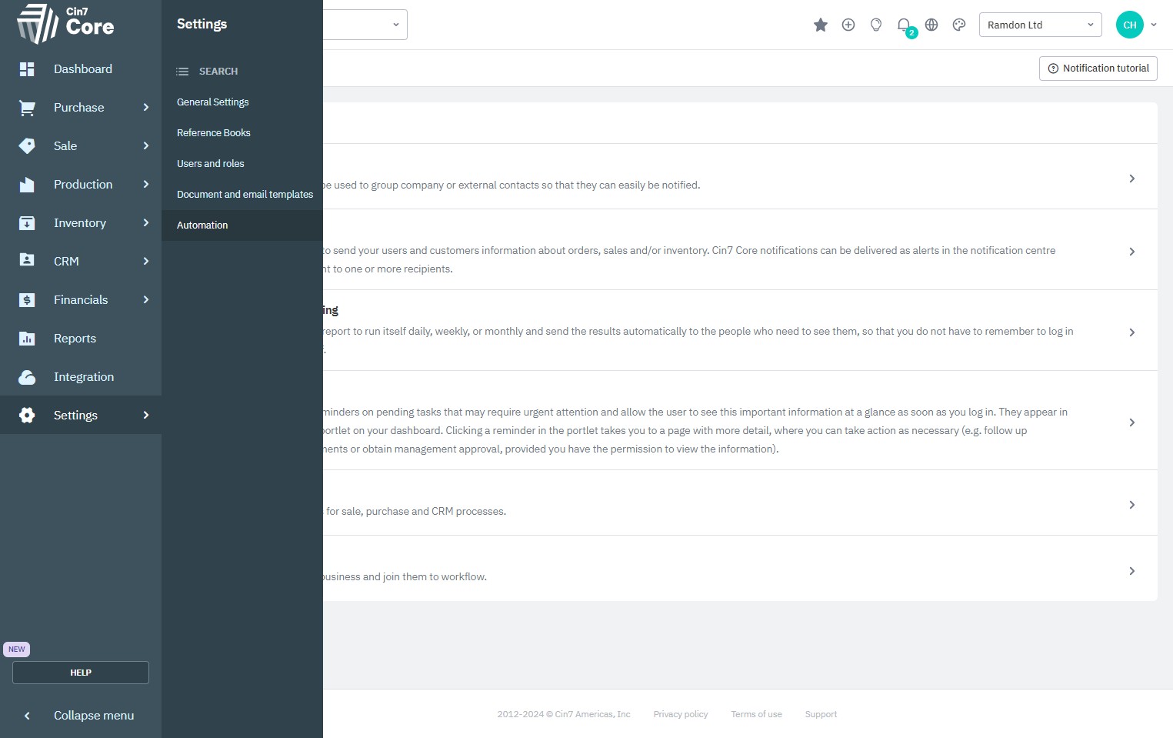Expand the Inventory menu chevron
Screen dimensions: 1173x738
click(x=146, y=223)
